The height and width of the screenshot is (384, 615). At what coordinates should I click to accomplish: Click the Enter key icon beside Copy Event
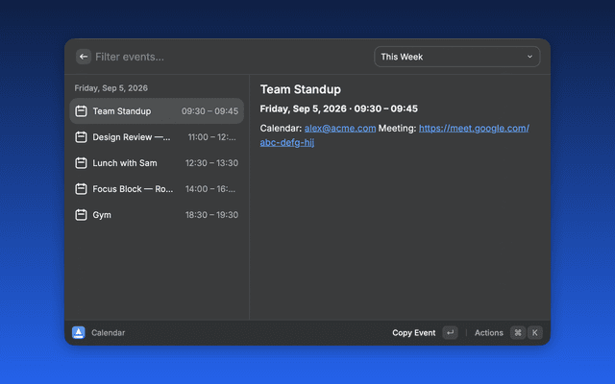coord(450,333)
